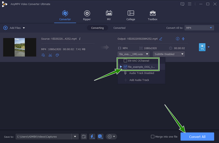This screenshot has height=143, width=219.
Task: Select Audio Track Disabled option
Action: point(141,73)
